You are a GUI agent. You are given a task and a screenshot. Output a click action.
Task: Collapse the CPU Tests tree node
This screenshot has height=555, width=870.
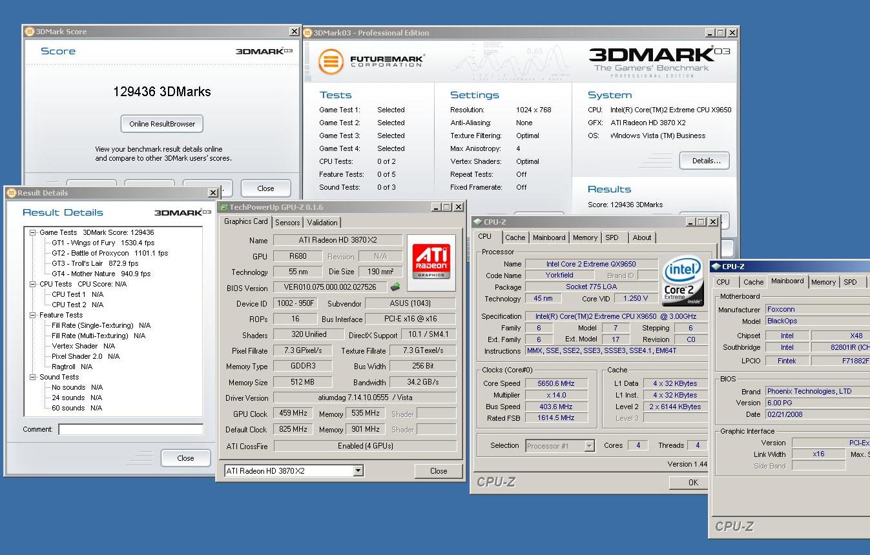click(x=33, y=284)
